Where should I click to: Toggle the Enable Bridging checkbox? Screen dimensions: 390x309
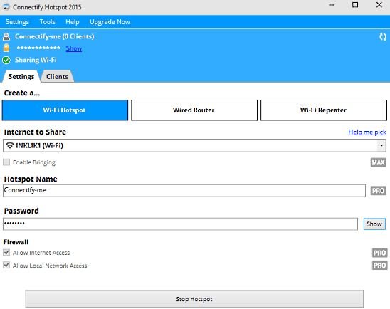click(6, 162)
